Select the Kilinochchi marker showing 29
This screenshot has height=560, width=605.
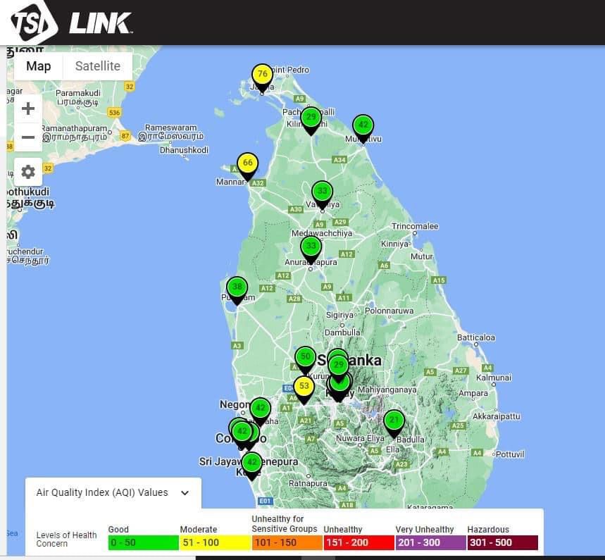(x=311, y=117)
